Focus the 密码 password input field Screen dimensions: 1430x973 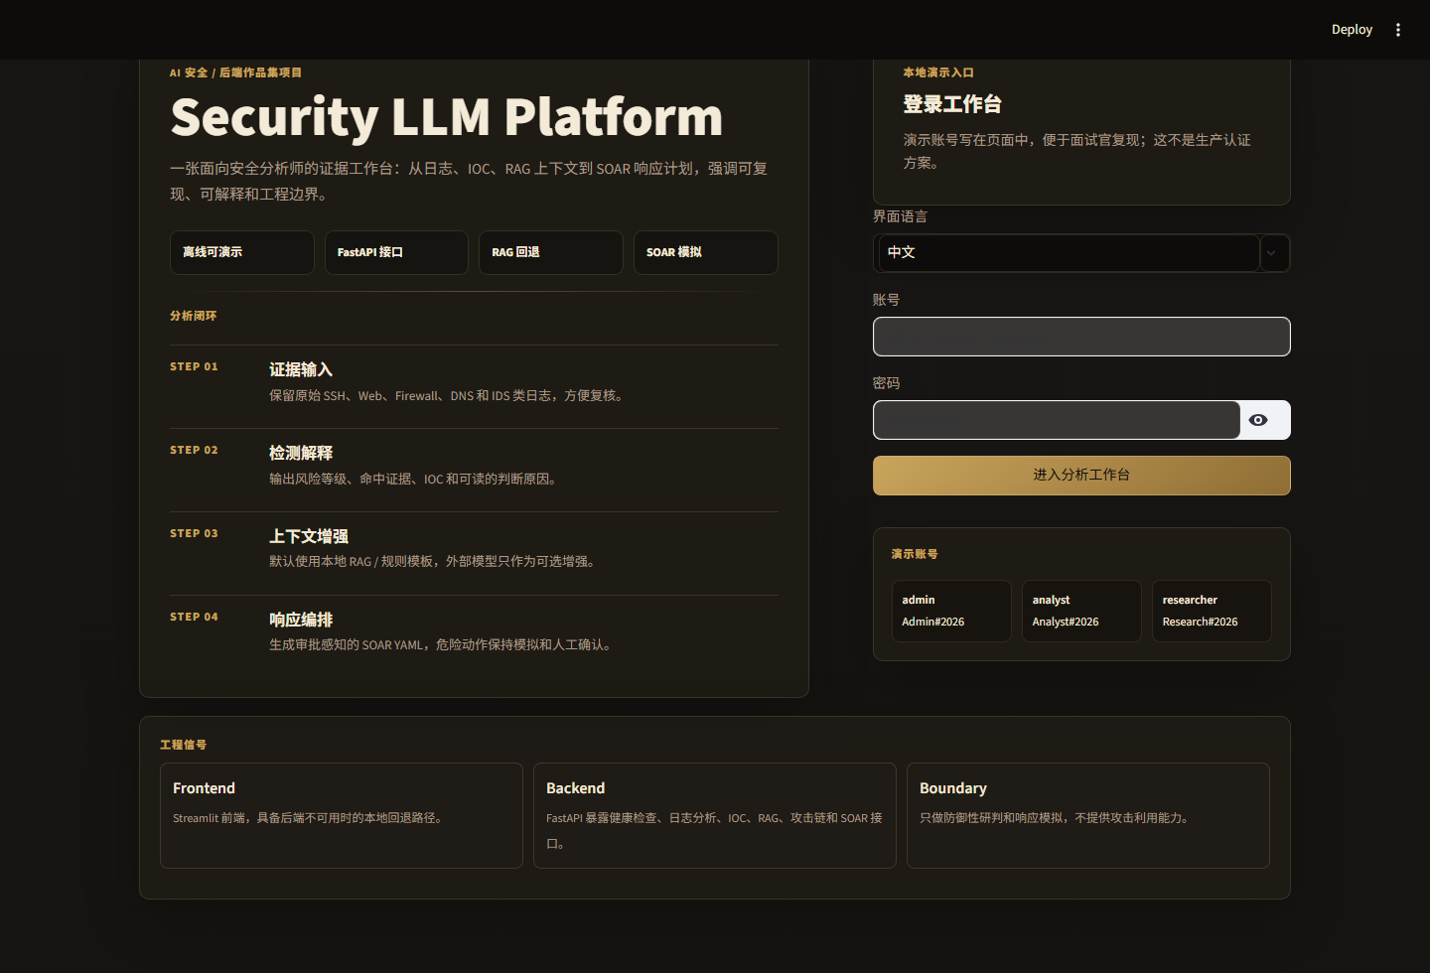tap(1057, 420)
